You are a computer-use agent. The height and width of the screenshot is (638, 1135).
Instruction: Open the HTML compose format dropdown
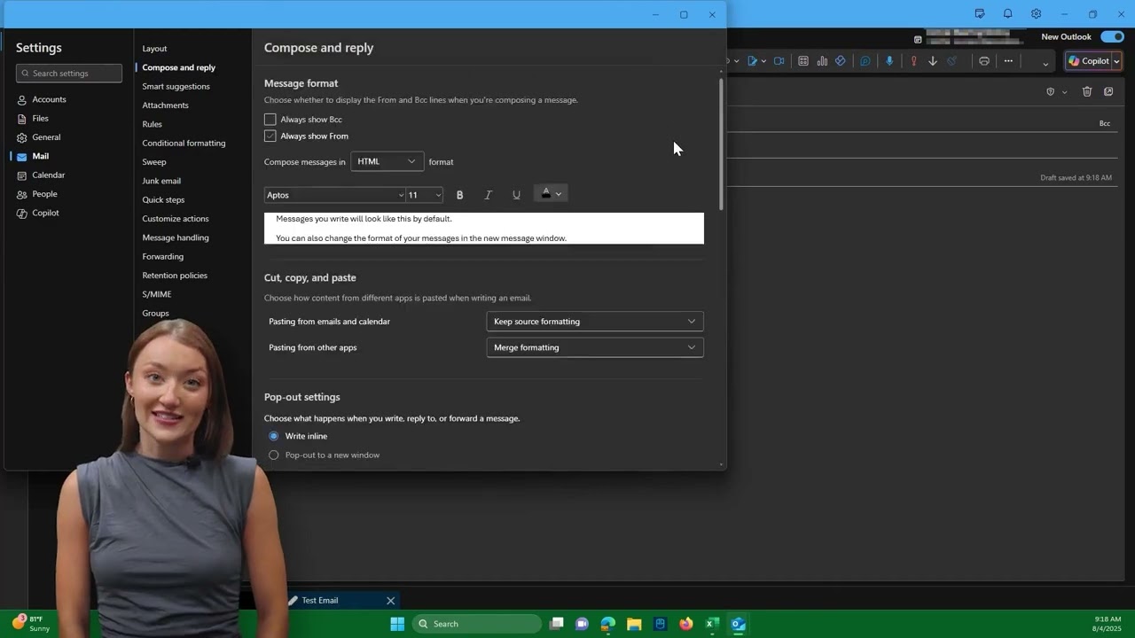[x=387, y=161]
